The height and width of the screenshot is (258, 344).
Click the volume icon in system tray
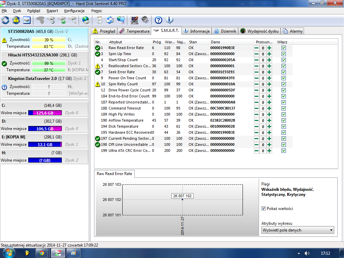tap(307, 253)
